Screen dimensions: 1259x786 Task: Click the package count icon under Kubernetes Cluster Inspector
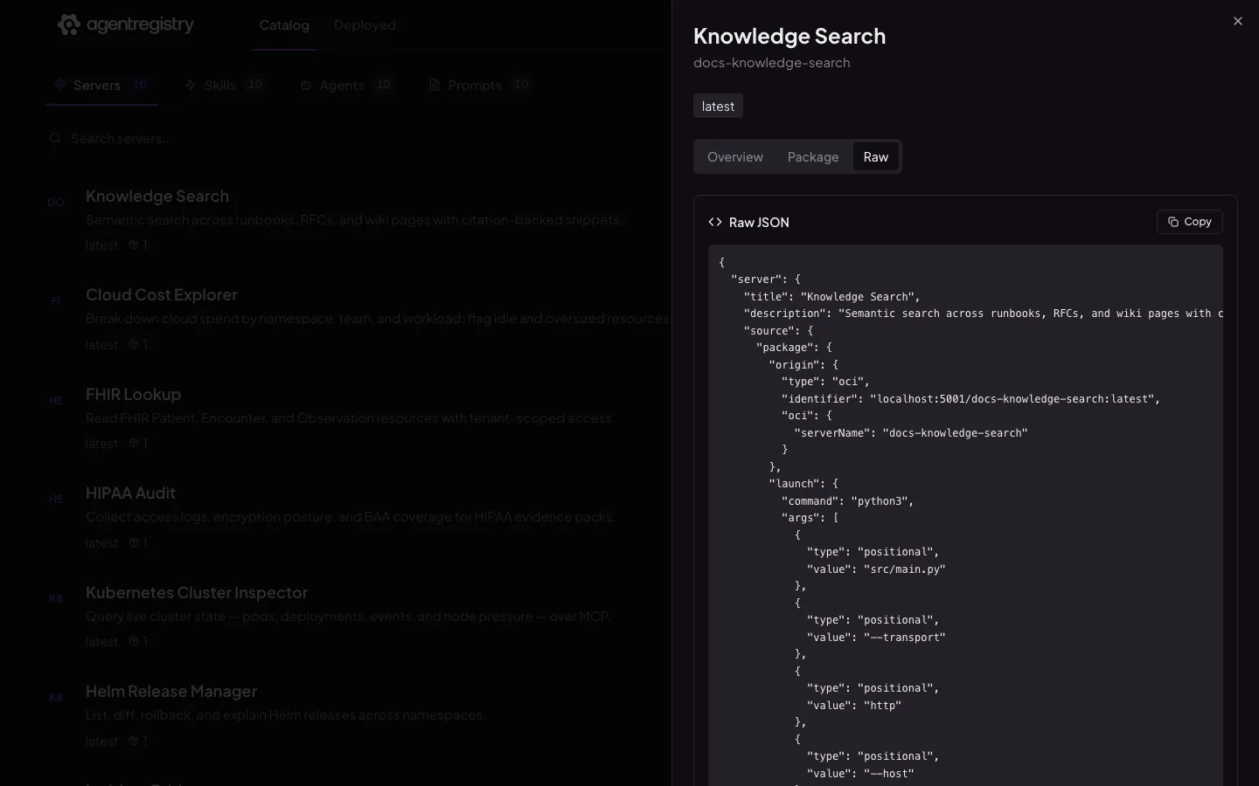(x=134, y=642)
